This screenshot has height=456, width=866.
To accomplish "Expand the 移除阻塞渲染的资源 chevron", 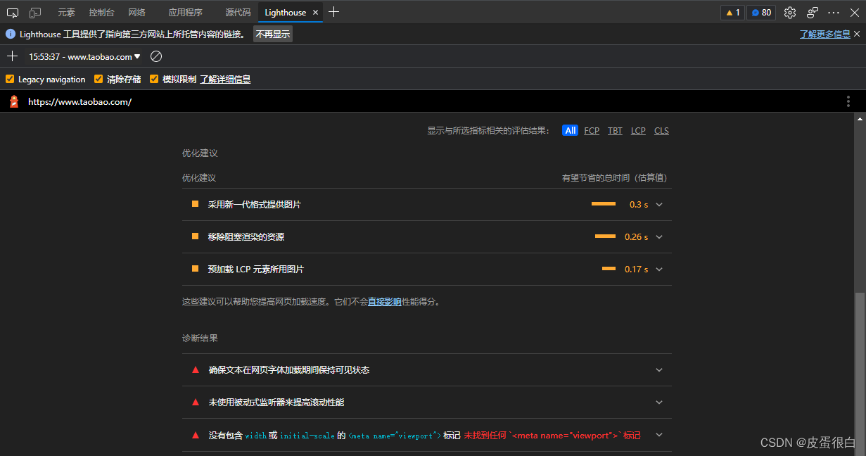I will [659, 237].
